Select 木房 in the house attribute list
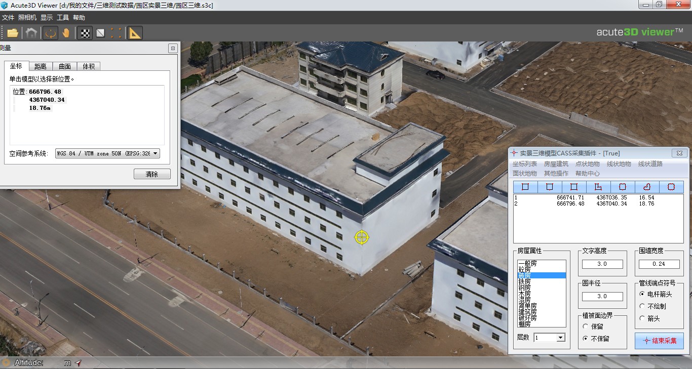692x369 pixels. click(541, 294)
